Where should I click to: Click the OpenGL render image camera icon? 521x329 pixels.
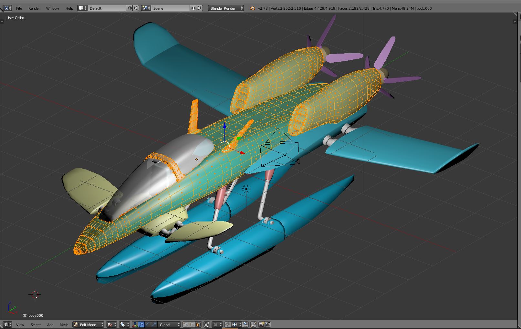[x=261, y=324]
